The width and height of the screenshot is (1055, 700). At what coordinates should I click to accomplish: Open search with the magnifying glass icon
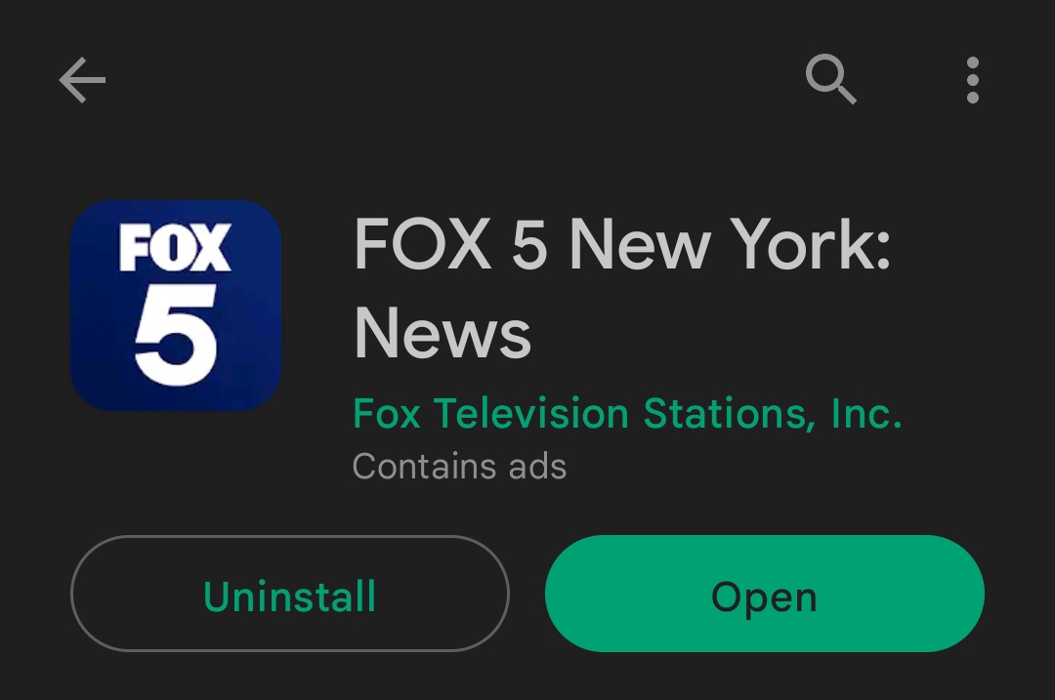(x=831, y=79)
